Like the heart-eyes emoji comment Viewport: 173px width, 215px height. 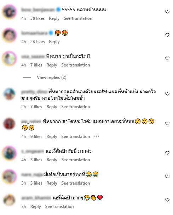pos(167,35)
